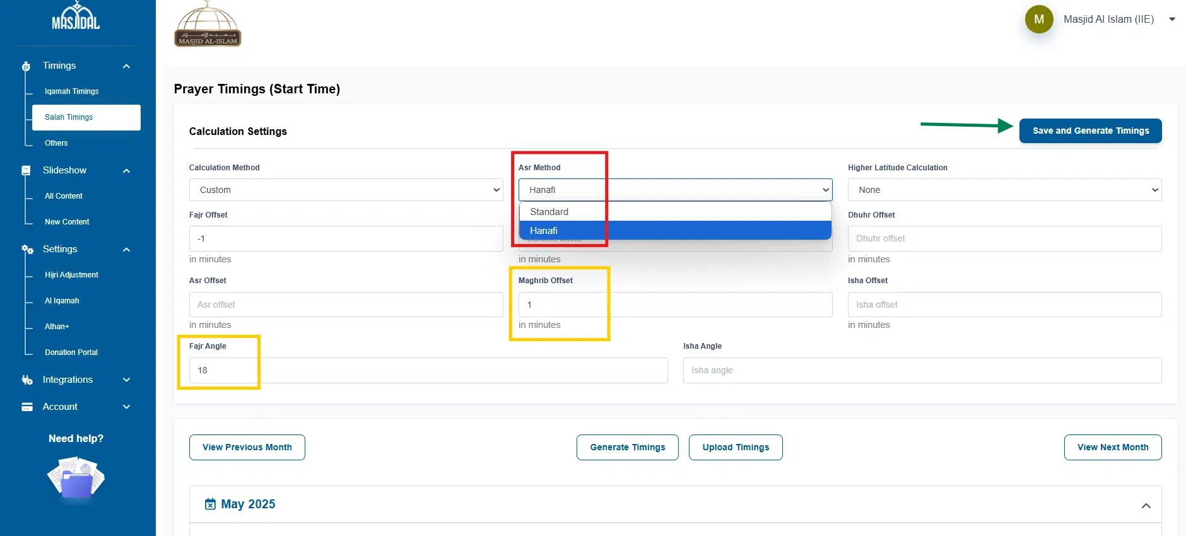Open the Iqamah Timings page
1186x536 pixels.
(72, 91)
